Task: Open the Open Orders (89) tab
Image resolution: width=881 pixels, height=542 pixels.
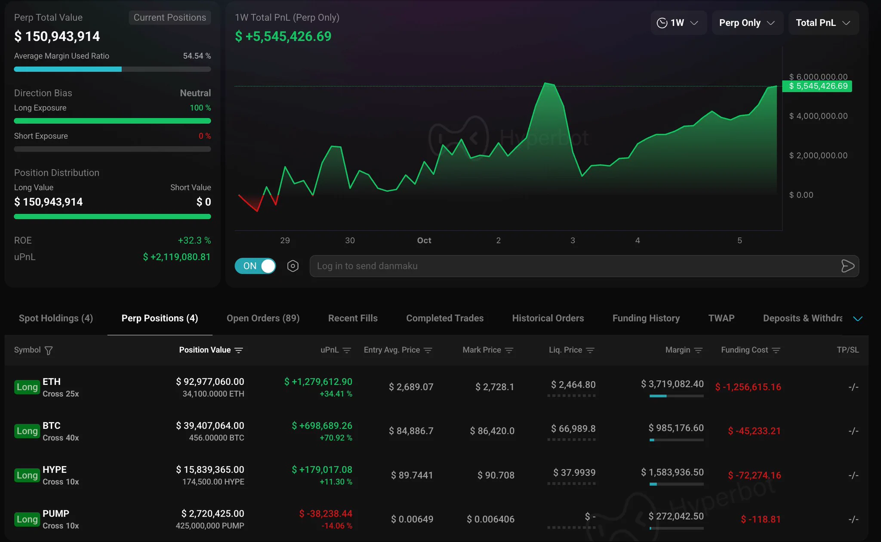Action: (263, 318)
